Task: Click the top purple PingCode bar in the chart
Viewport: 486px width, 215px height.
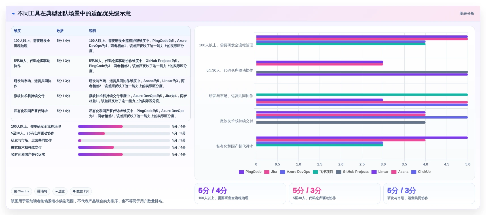Action: pos(362,36)
